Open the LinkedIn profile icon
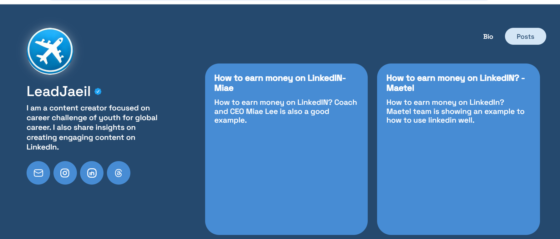Viewport: 560px width, 239px height. tap(92, 173)
